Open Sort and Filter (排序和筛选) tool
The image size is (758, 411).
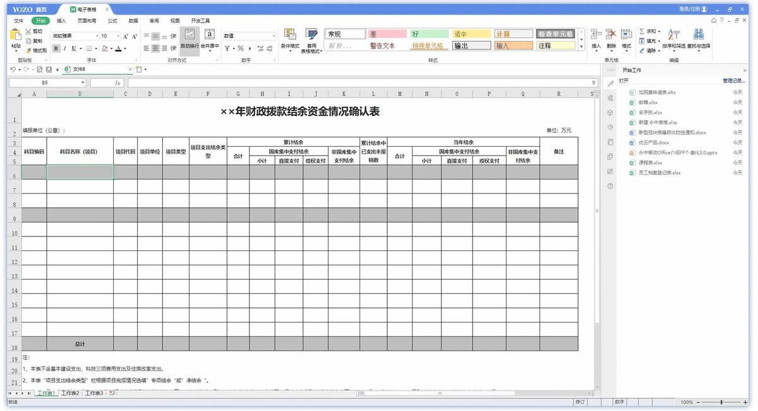(673, 35)
